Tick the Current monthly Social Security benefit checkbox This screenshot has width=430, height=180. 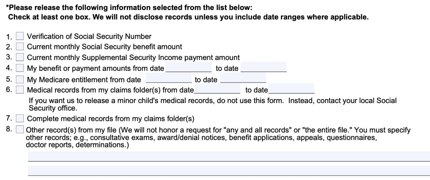(x=20, y=47)
